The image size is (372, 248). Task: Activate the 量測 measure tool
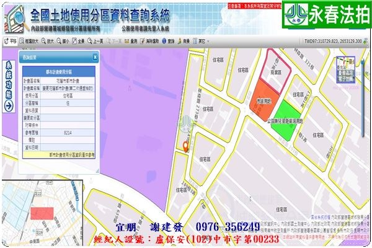131,42
